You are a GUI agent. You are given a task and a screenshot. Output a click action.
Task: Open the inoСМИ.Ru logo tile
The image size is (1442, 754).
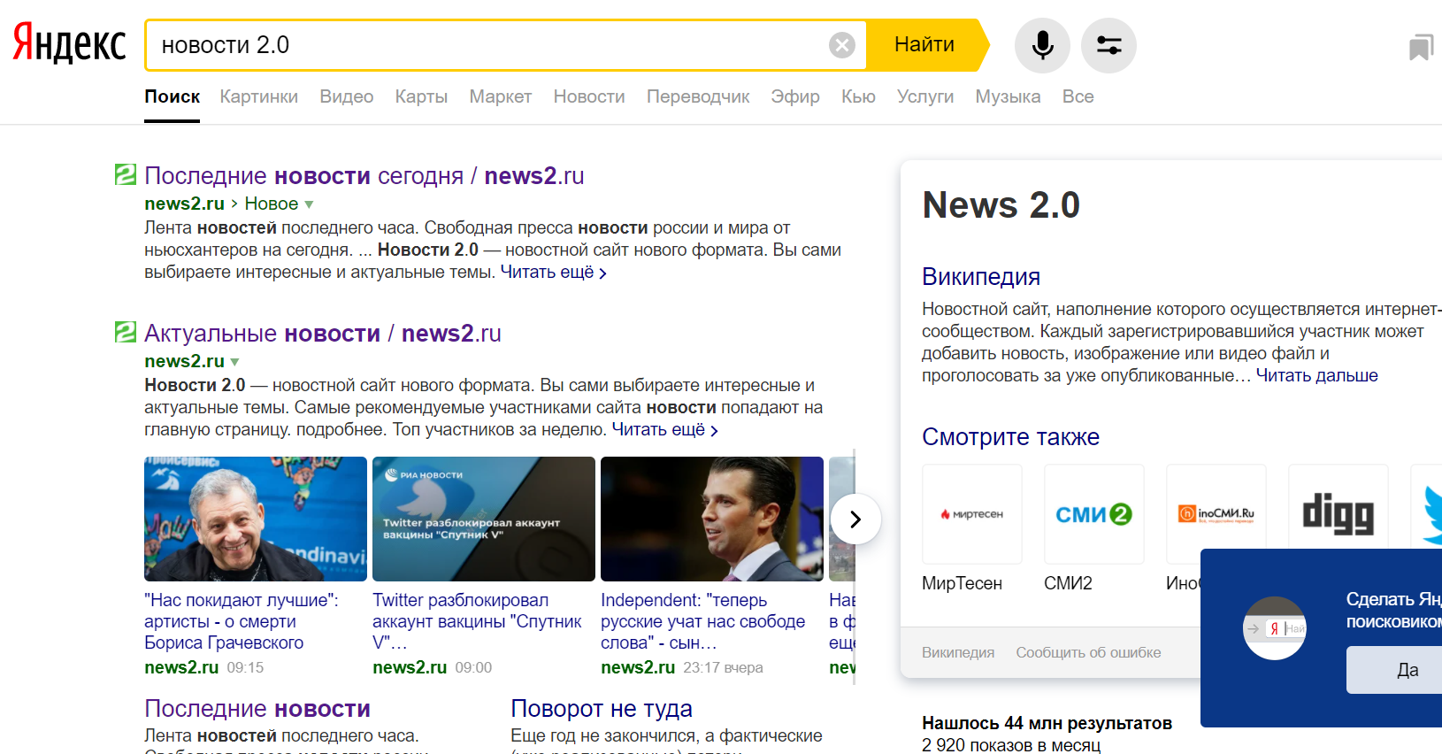(1216, 514)
